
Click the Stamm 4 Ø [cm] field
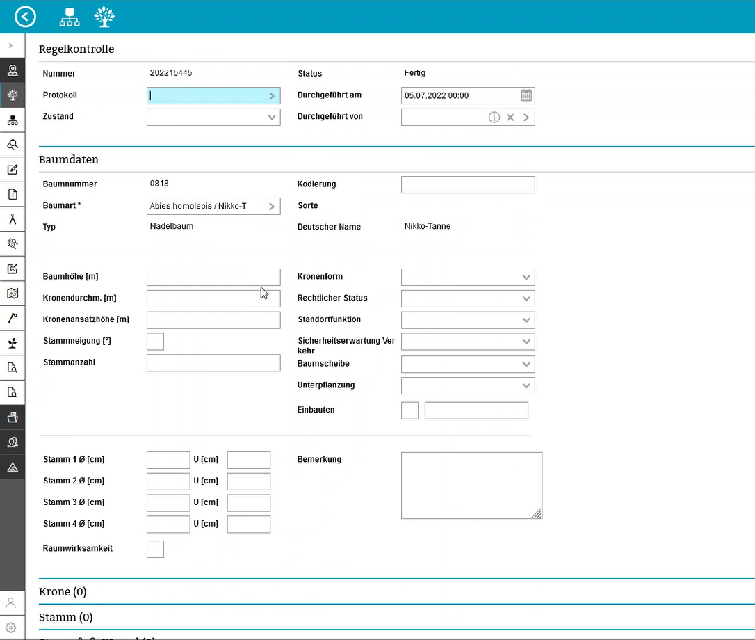(x=168, y=525)
